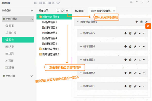Click trash icon in 新增项目3 row

[130, 60]
